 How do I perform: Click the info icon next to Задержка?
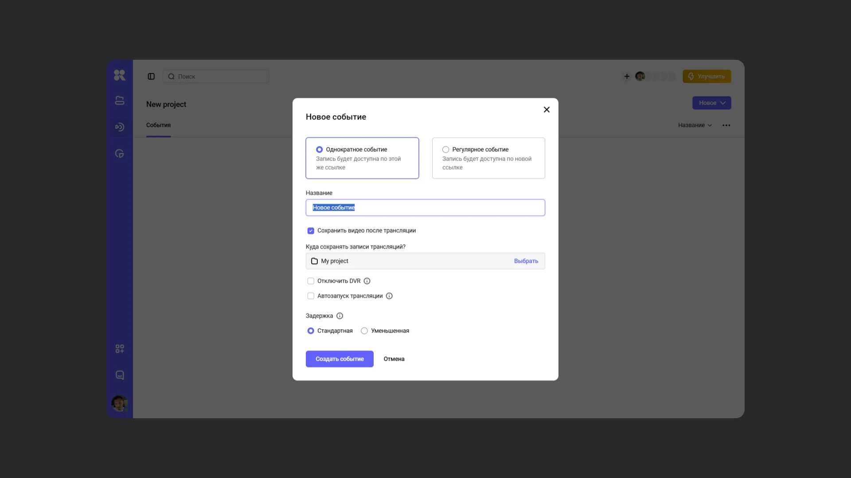click(x=340, y=316)
